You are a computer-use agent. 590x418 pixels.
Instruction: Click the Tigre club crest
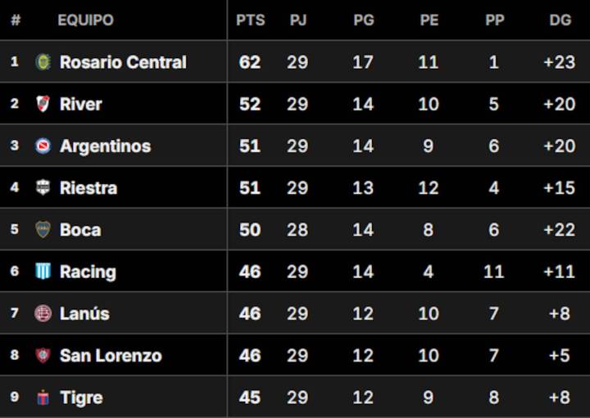(x=43, y=398)
